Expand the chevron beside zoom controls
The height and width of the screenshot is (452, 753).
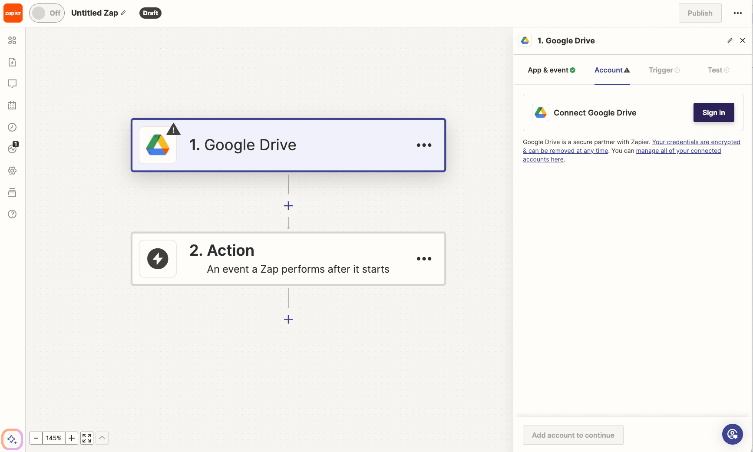(x=102, y=438)
